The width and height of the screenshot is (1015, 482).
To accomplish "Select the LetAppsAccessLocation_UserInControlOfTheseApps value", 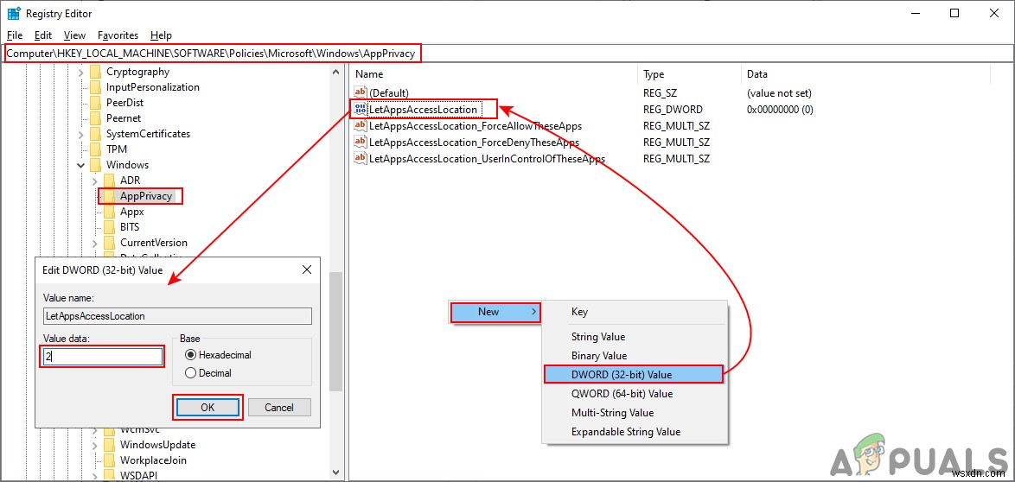I will [487, 159].
